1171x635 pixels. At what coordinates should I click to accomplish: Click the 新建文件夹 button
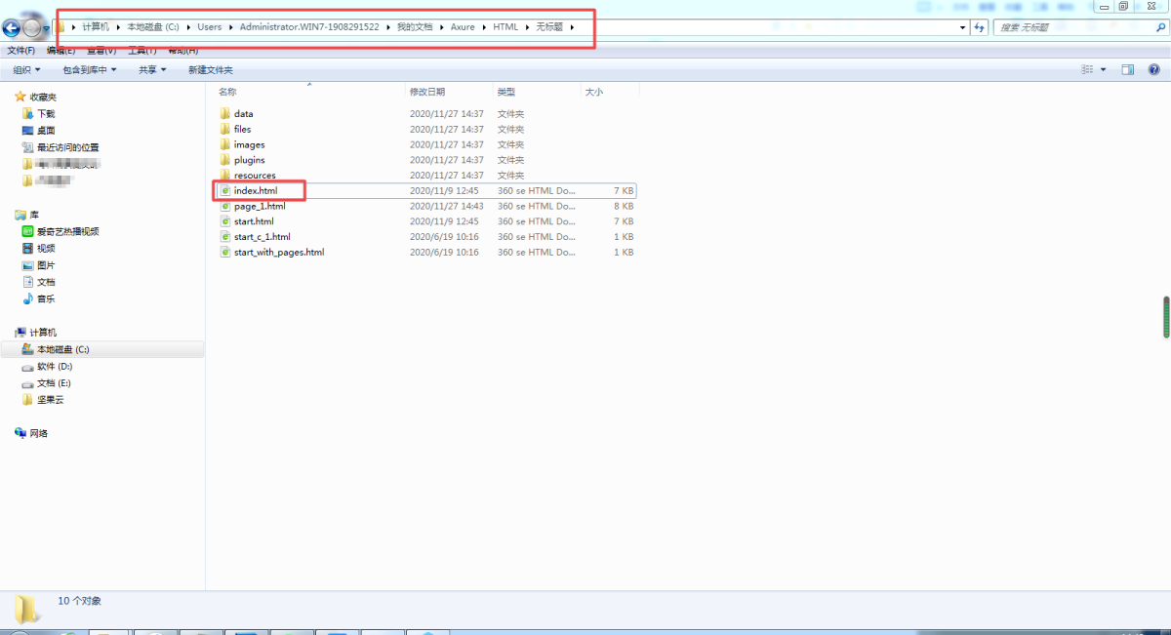coord(210,69)
